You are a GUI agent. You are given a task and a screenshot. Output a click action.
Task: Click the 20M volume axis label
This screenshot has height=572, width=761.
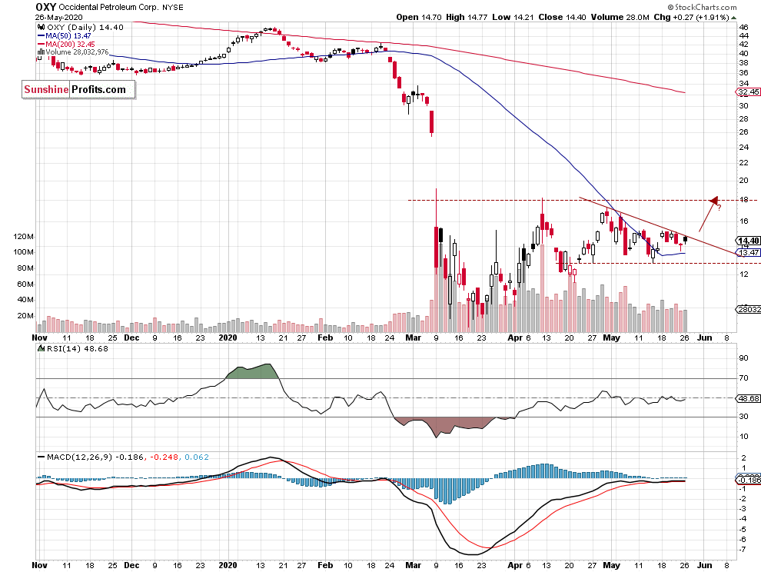coord(25,316)
